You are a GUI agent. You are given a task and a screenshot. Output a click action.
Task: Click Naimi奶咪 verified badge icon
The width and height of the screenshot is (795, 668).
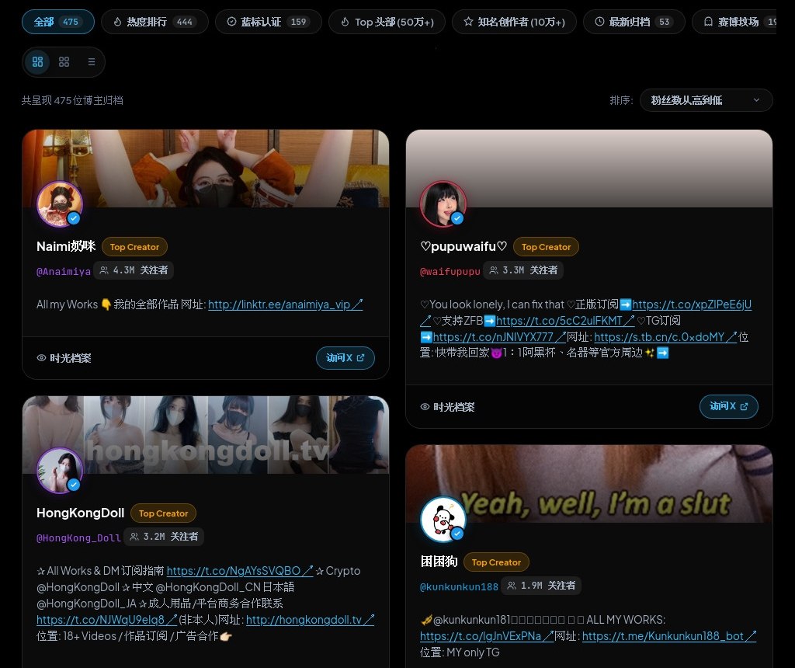click(74, 218)
